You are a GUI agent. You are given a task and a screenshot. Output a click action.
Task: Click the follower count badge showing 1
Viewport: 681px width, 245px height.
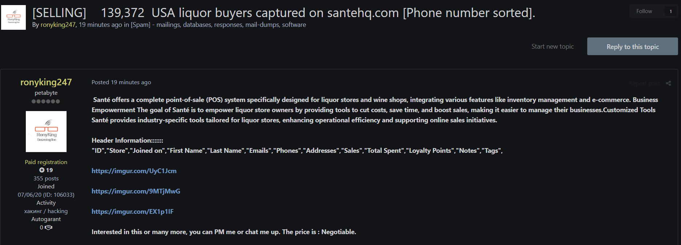tap(670, 11)
